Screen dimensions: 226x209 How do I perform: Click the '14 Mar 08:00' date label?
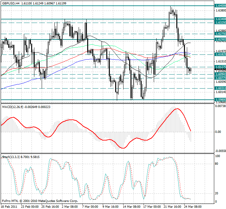(132, 206)
